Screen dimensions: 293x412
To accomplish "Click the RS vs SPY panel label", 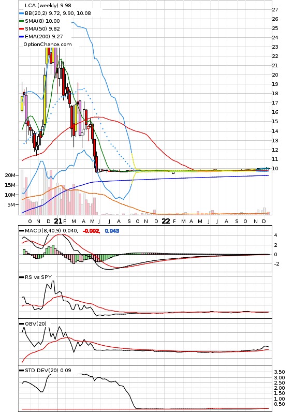I will tap(38, 277).
